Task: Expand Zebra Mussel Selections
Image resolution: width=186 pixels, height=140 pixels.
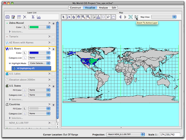Action: click(10, 32)
